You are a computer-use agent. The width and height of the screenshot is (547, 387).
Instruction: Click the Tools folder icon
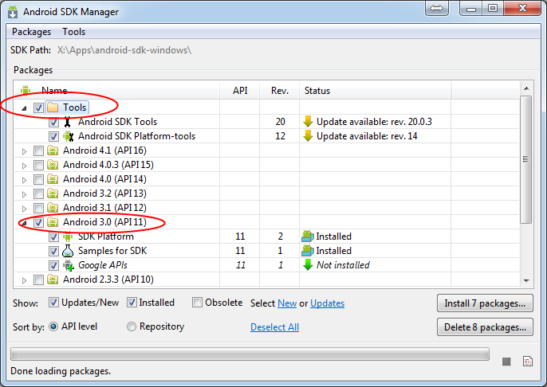click(53, 107)
